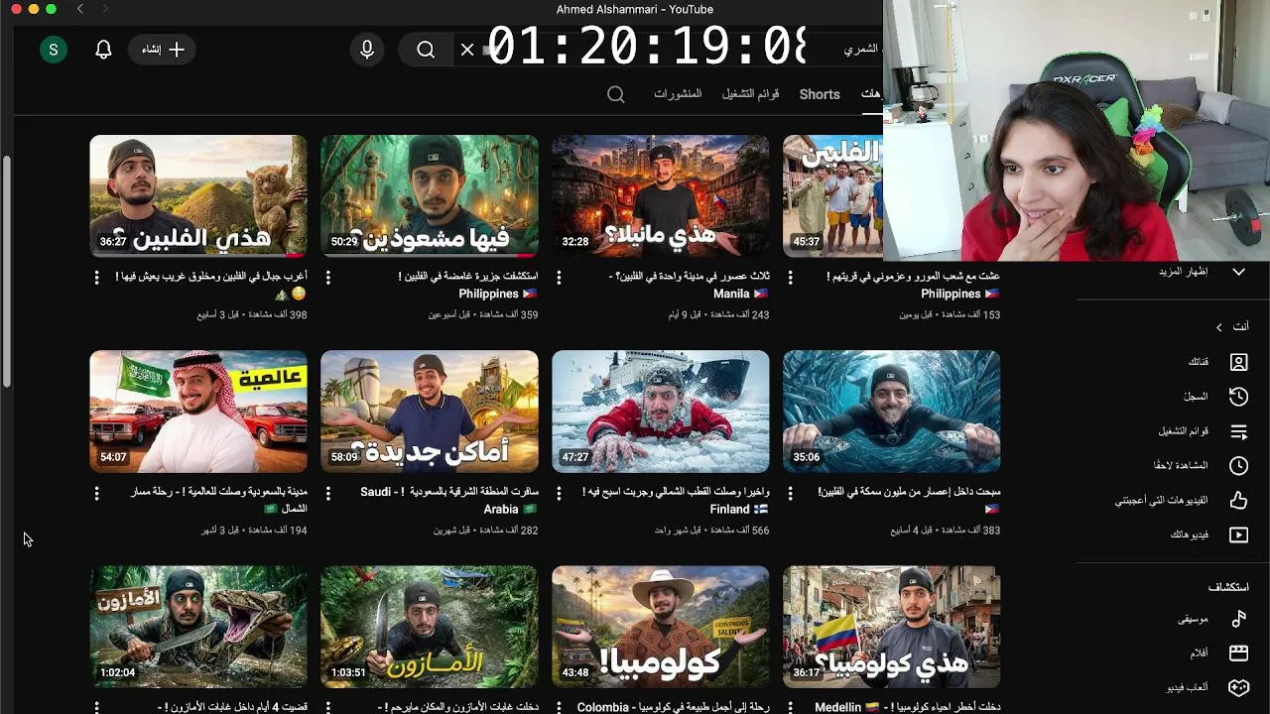
Task: Open options menu for the 32:28 Manila video
Action: coord(559,278)
